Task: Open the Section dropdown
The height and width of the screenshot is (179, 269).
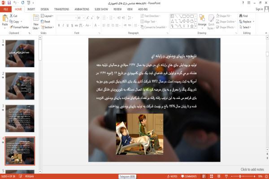Action: pyautogui.click(x=48, y=27)
